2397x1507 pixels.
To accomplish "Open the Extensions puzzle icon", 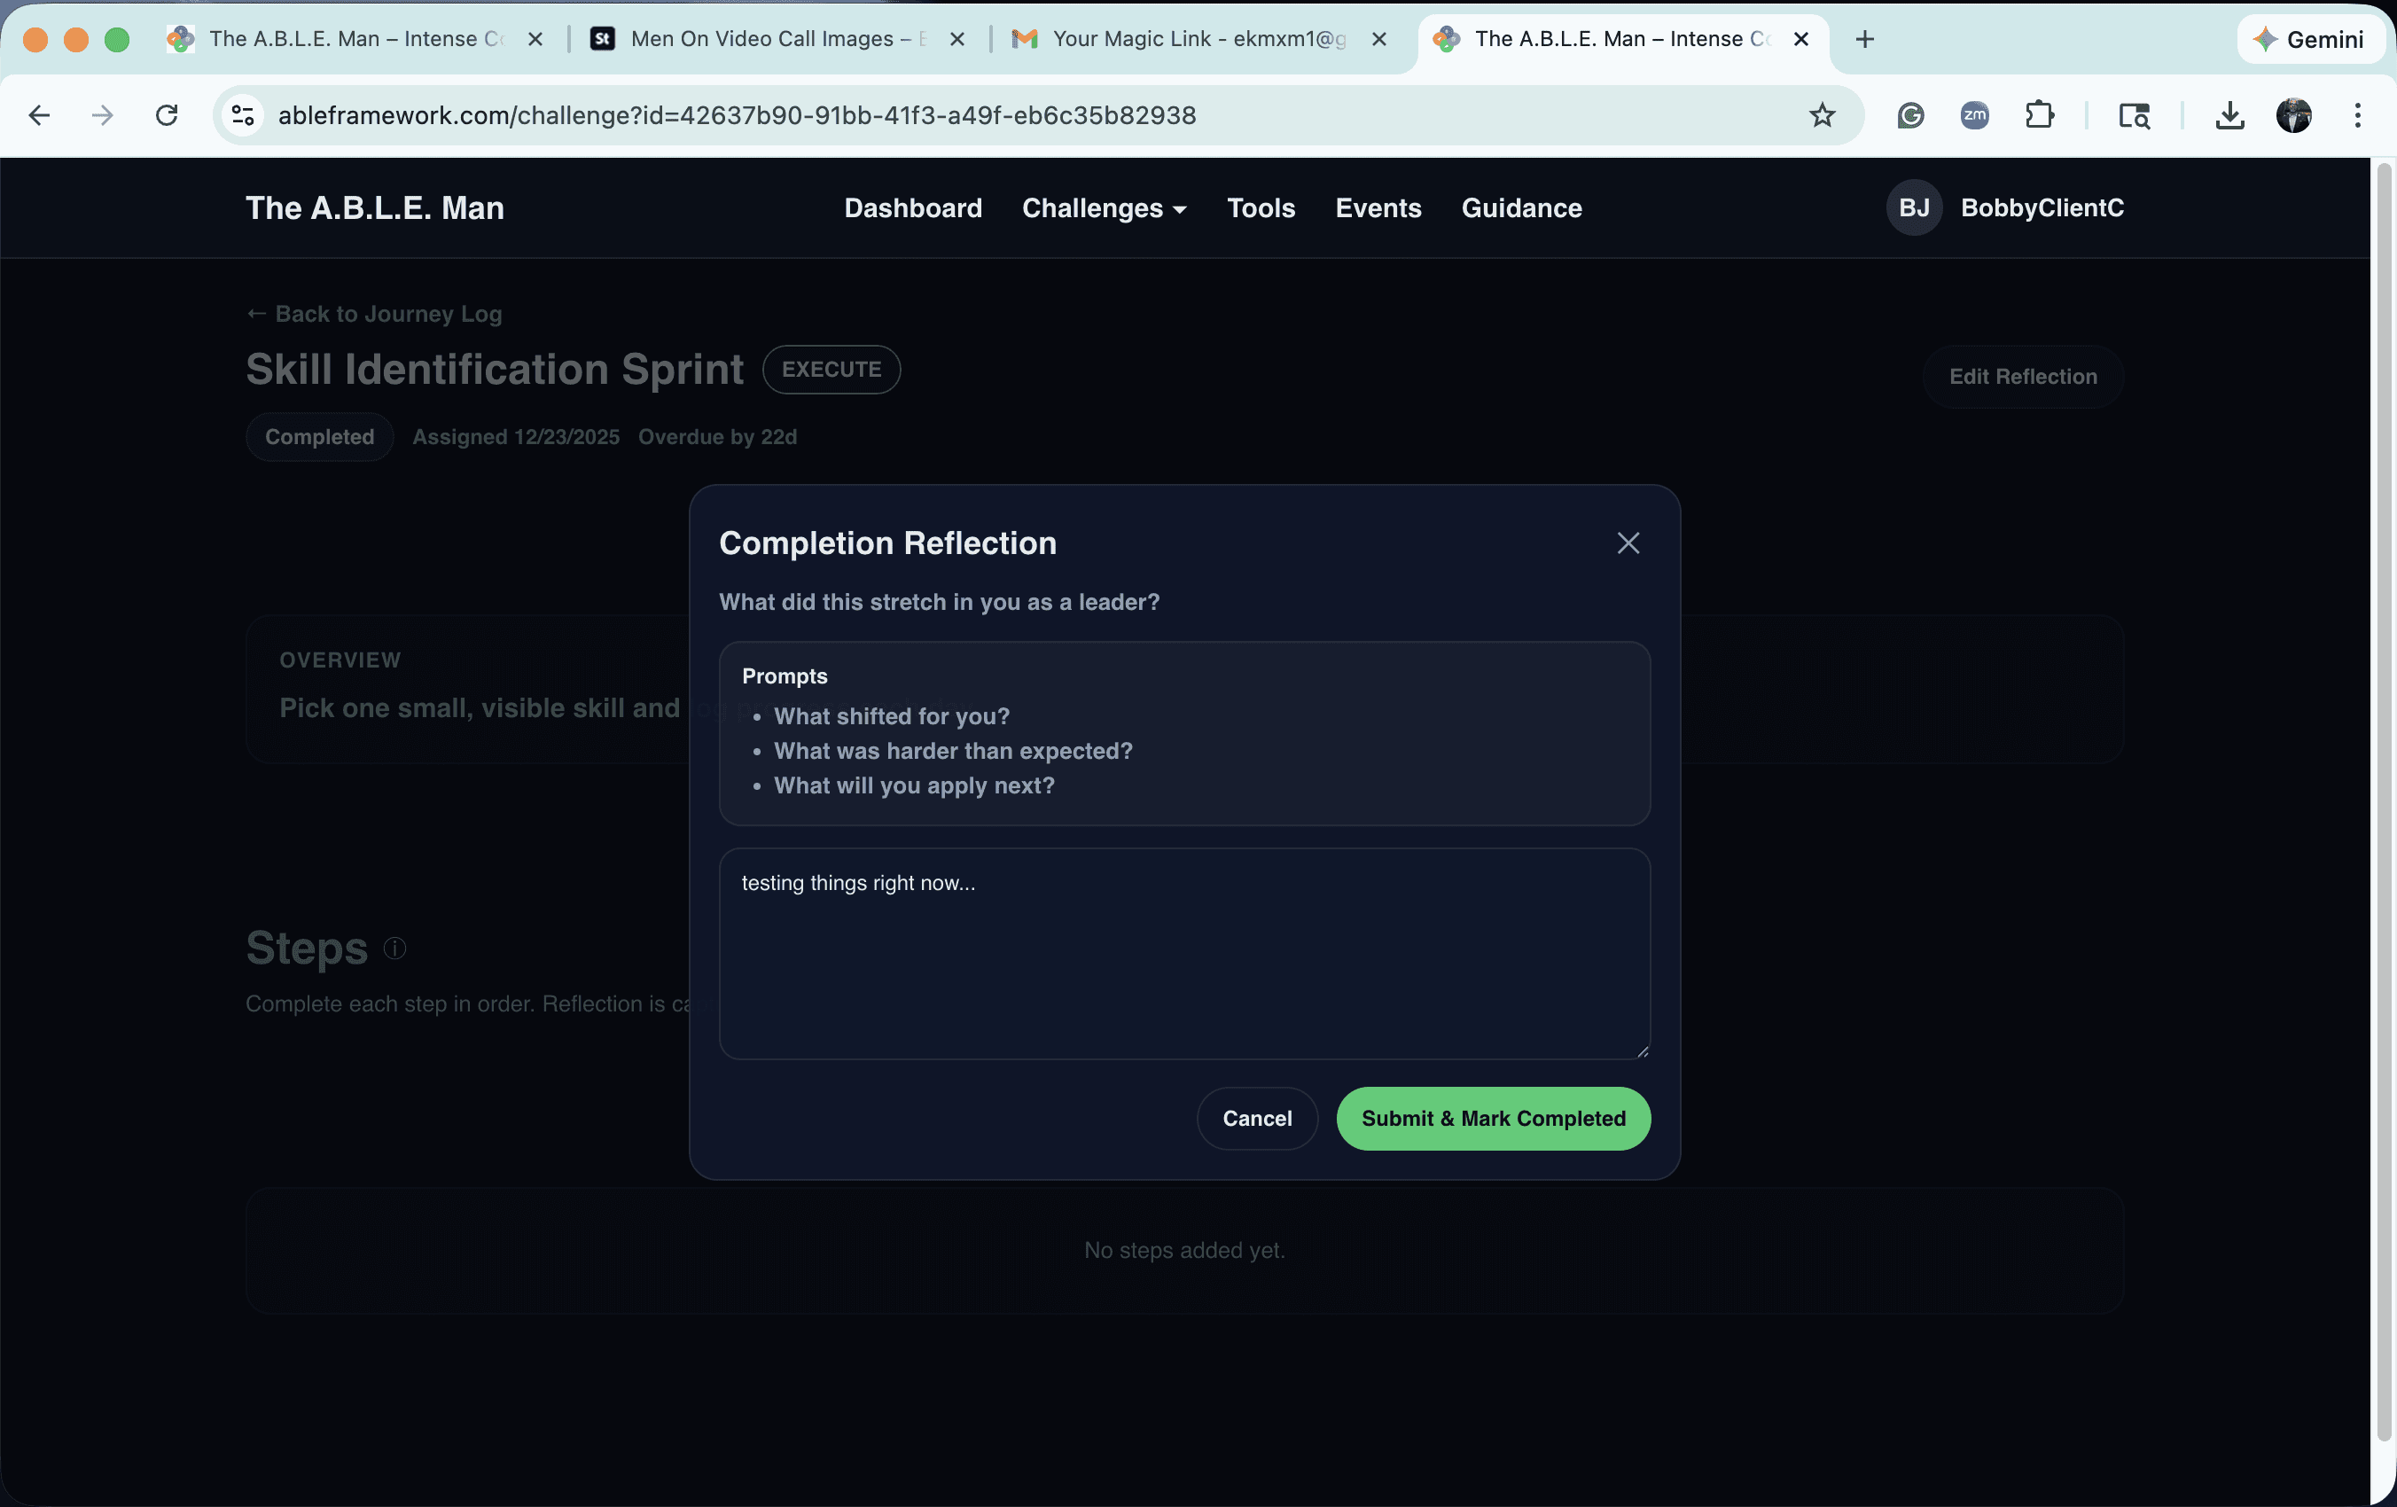I will tap(2040, 115).
